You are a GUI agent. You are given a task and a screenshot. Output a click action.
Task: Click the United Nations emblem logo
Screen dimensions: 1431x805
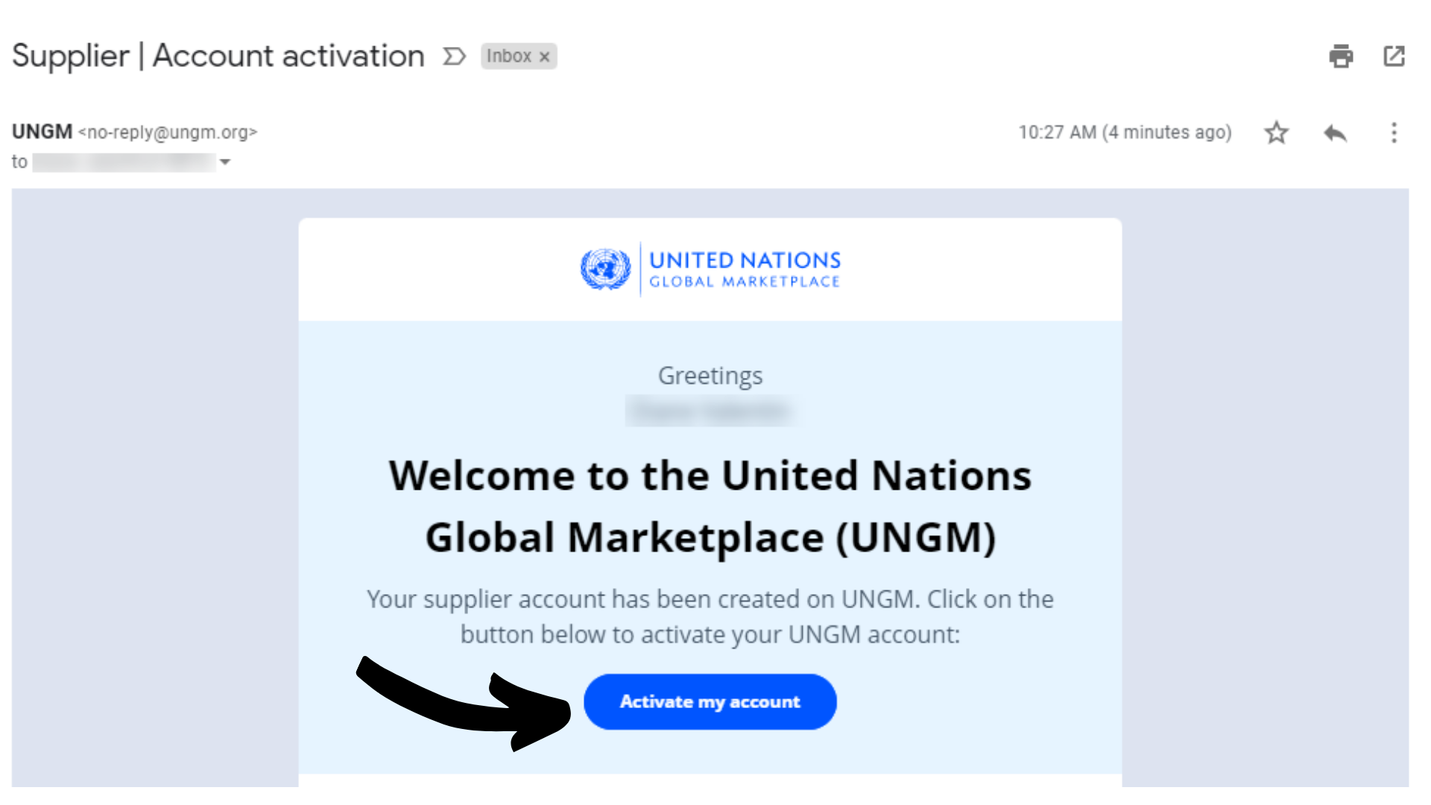[605, 269]
